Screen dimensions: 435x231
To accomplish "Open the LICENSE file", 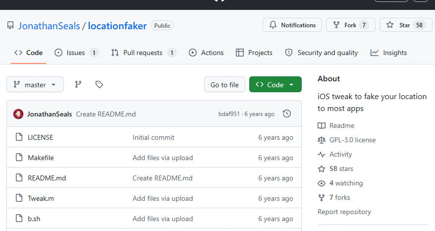I will point(40,137).
